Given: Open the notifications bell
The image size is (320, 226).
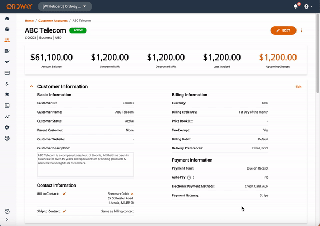Looking at the screenshot, I should tap(295, 6).
